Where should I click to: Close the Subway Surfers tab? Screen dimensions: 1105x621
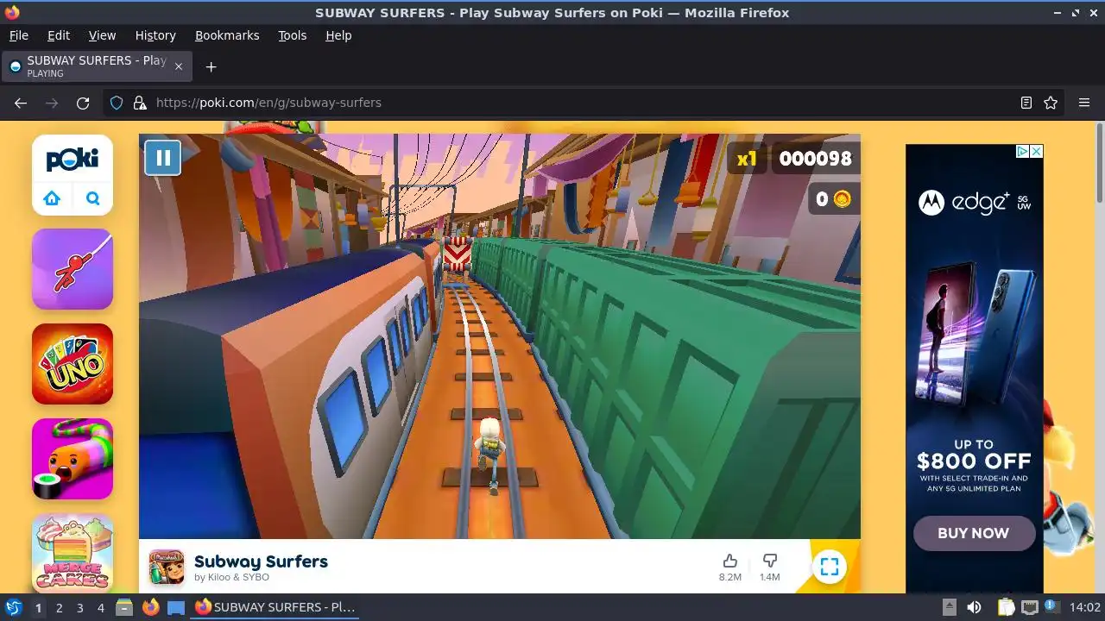click(x=179, y=66)
